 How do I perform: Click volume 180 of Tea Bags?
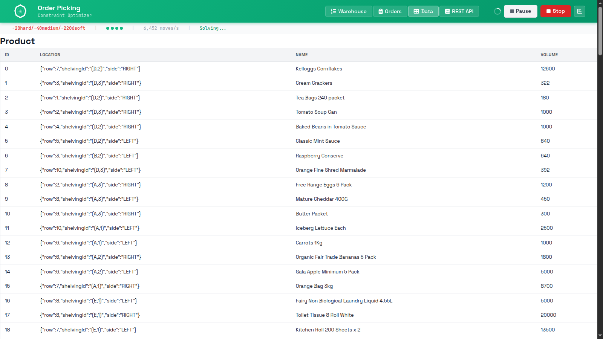click(x=545, y=98)
